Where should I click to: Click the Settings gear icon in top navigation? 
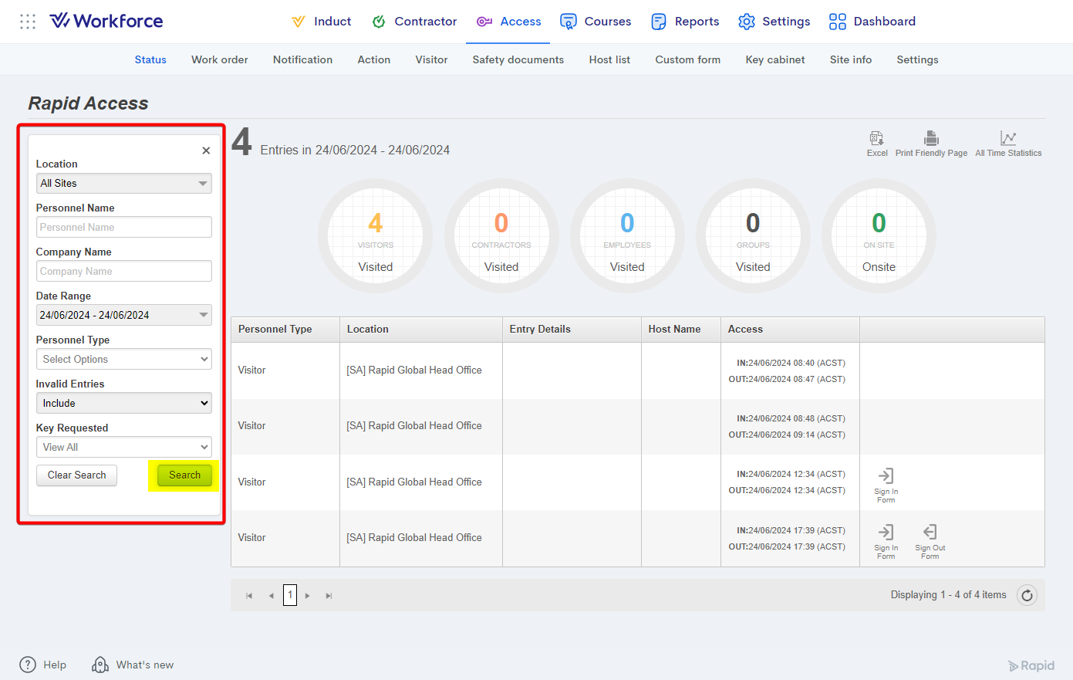[x=746, y=22]
